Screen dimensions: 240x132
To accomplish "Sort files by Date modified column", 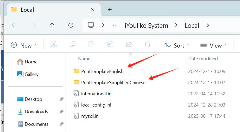I will (203, 59).
